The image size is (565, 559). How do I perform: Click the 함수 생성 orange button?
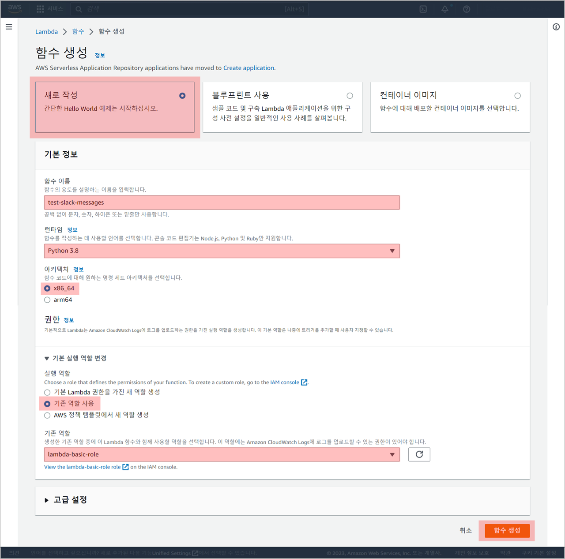pos(507,530)
